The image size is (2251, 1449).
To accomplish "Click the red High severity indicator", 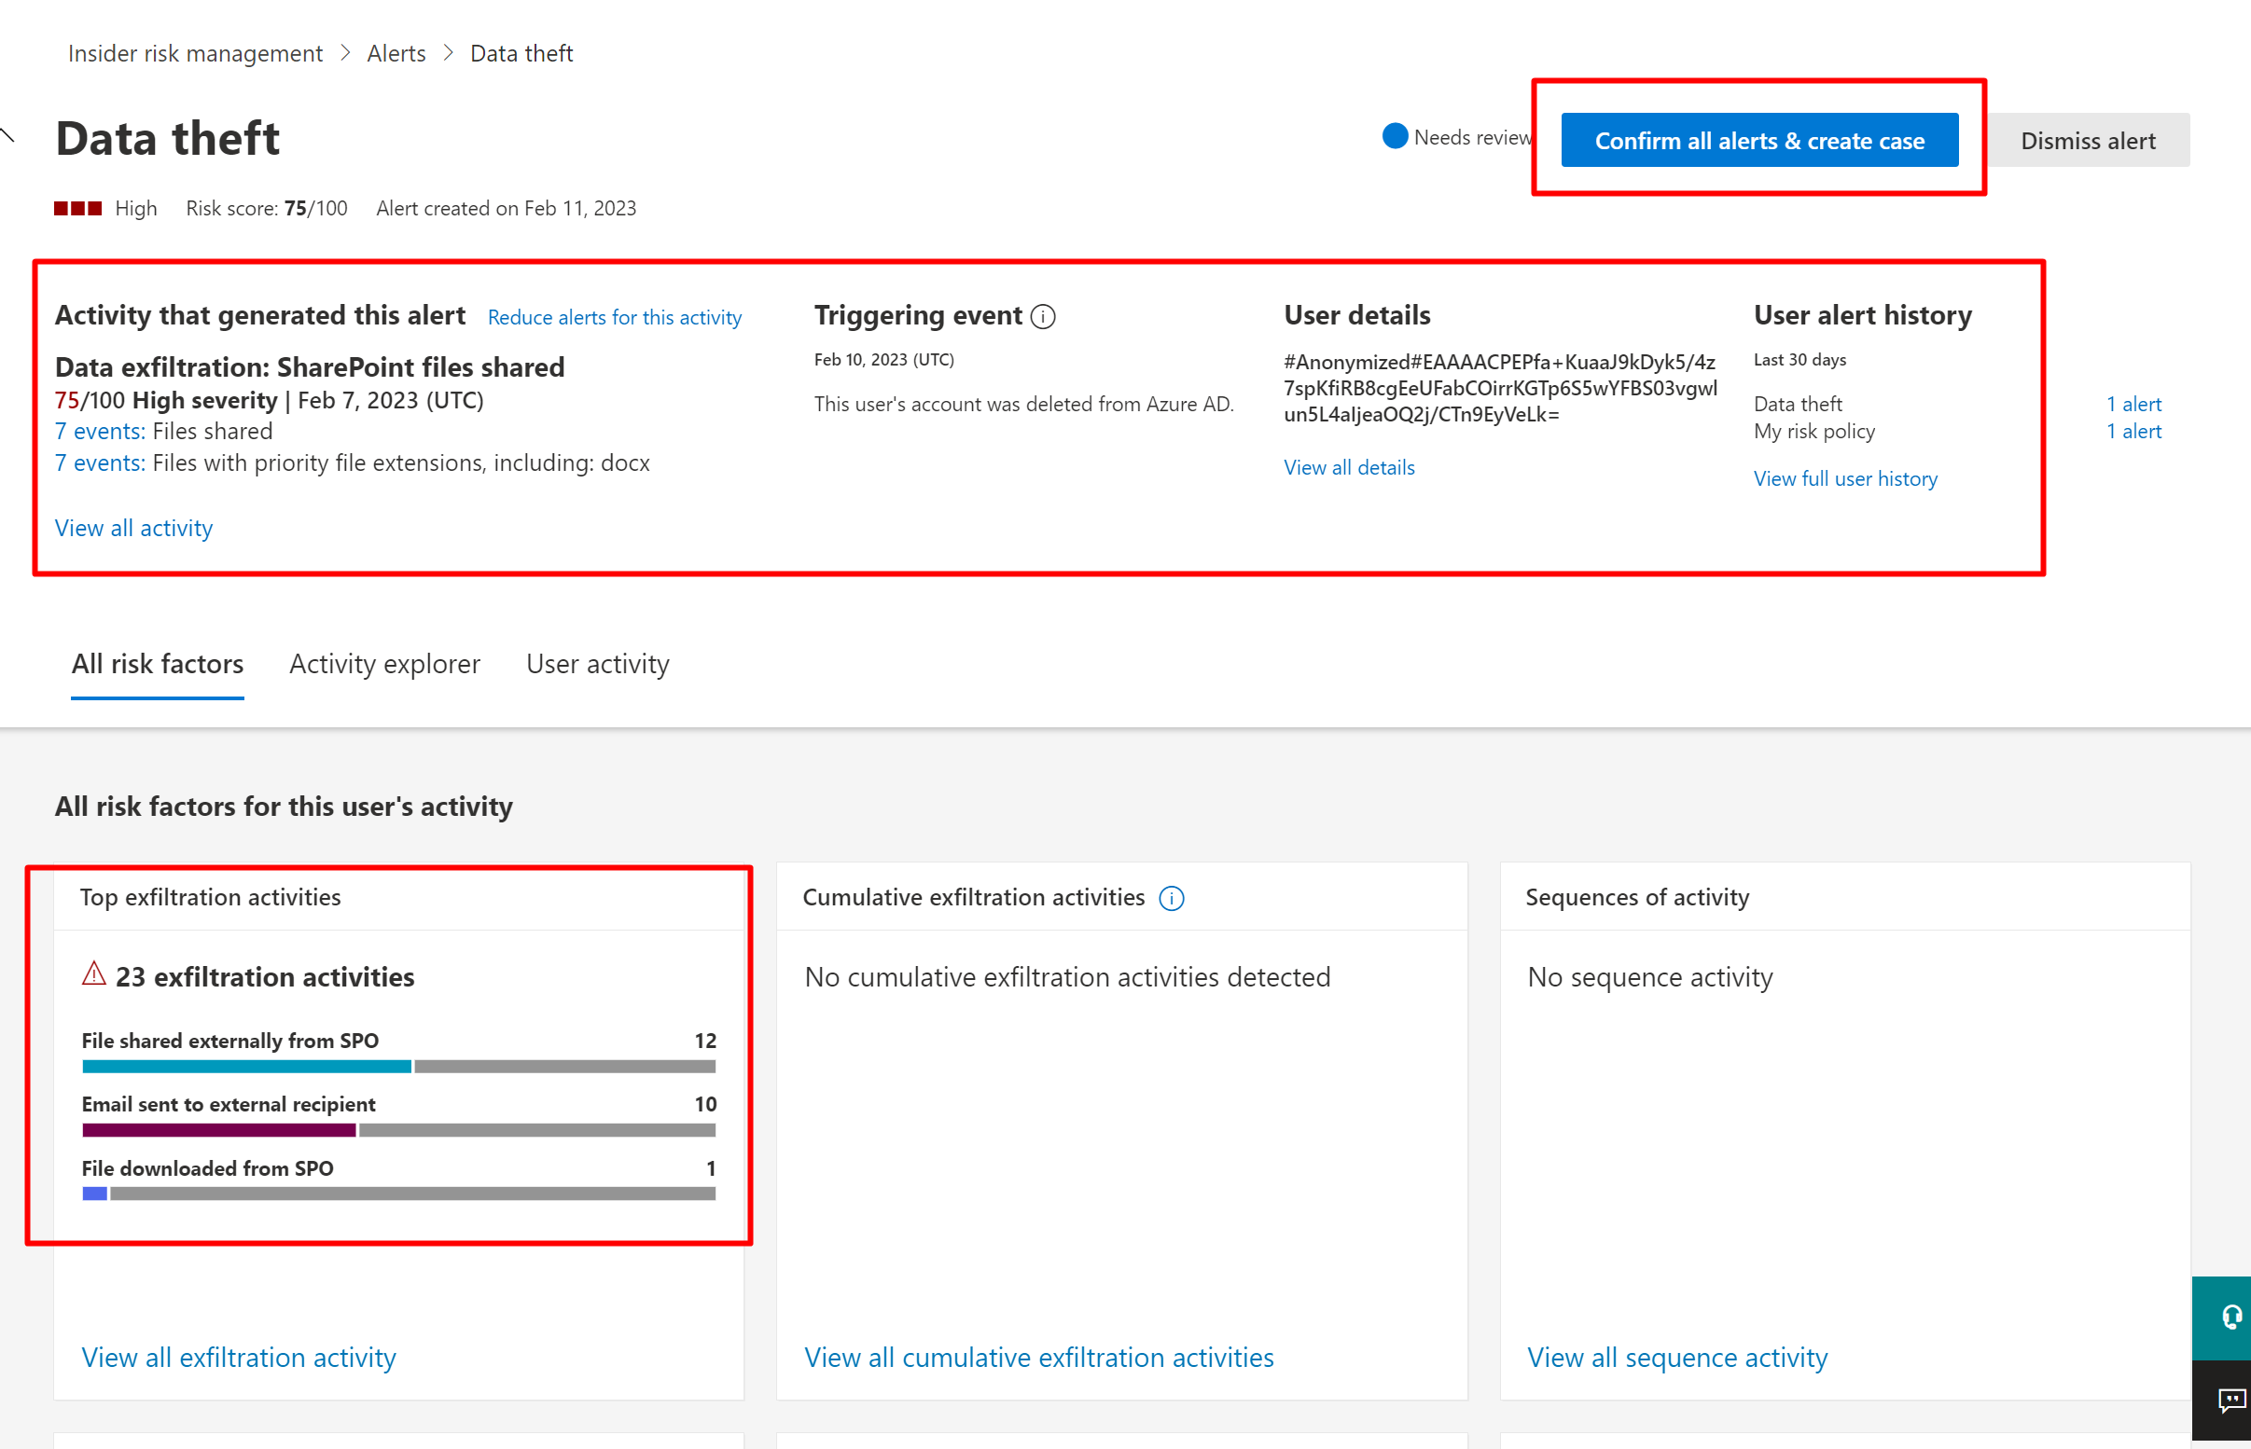I will [78, 209].
